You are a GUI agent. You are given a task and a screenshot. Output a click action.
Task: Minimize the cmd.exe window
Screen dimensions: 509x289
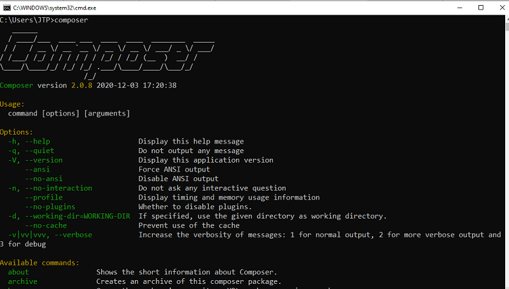459,8
